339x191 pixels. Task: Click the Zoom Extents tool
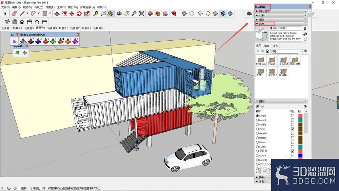[x=142, y=14]
